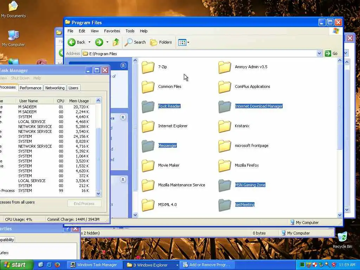Screen dimensions: 360x270
Task: Open the Tools menu
Action: (x=130, y=31)
